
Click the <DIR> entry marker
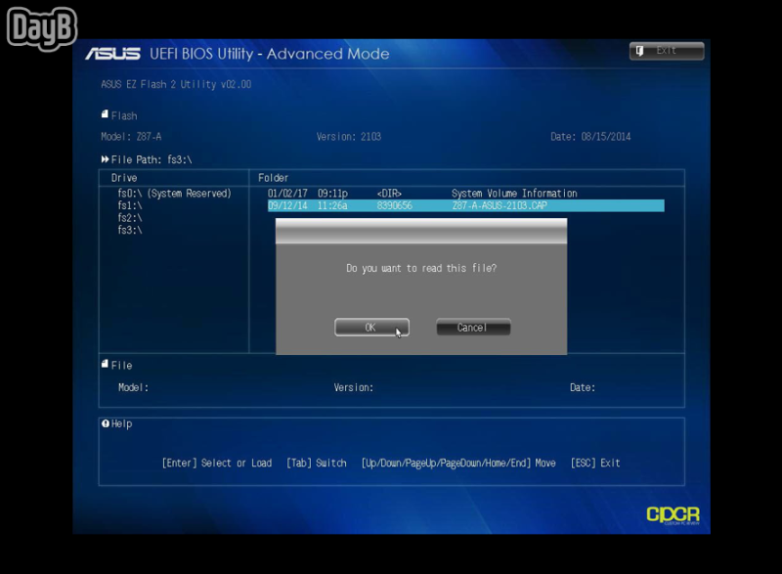(389, 194)
